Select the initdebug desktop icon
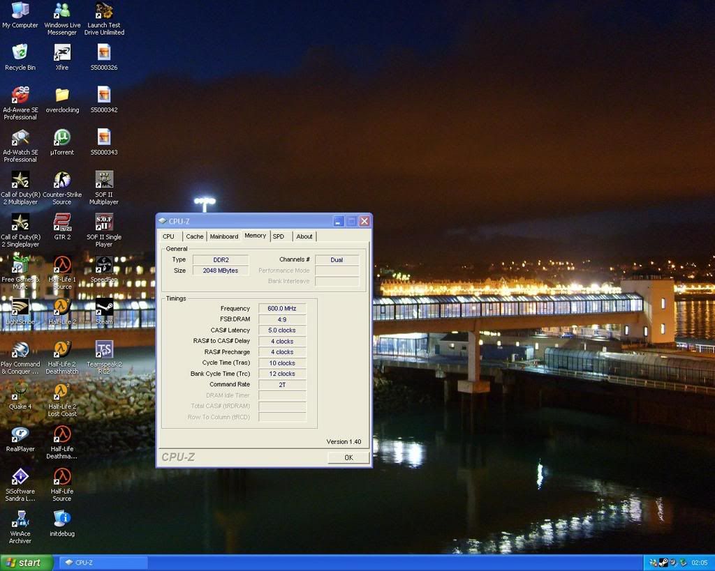715x571 pixels. [x=62, y=523]
